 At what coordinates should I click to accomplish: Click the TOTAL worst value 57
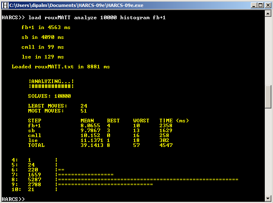136,145
